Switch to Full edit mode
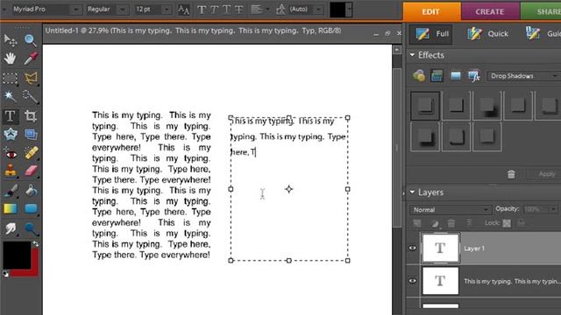561x315 pixels. (x=431, y=34)
